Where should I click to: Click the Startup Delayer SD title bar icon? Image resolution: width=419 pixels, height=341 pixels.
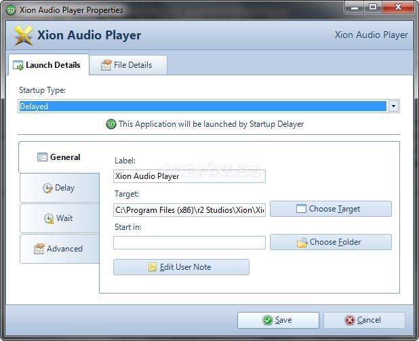click(x=11, y=10)
